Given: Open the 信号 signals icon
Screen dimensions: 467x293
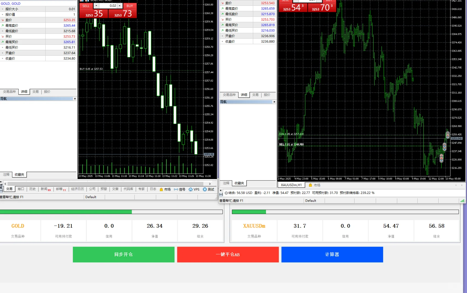Looking at the screenshot, I should pos(180,189).
